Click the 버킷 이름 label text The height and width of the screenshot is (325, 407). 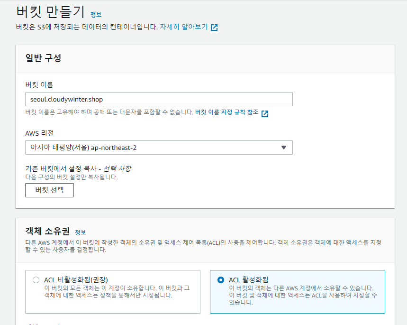coord(39,84)
